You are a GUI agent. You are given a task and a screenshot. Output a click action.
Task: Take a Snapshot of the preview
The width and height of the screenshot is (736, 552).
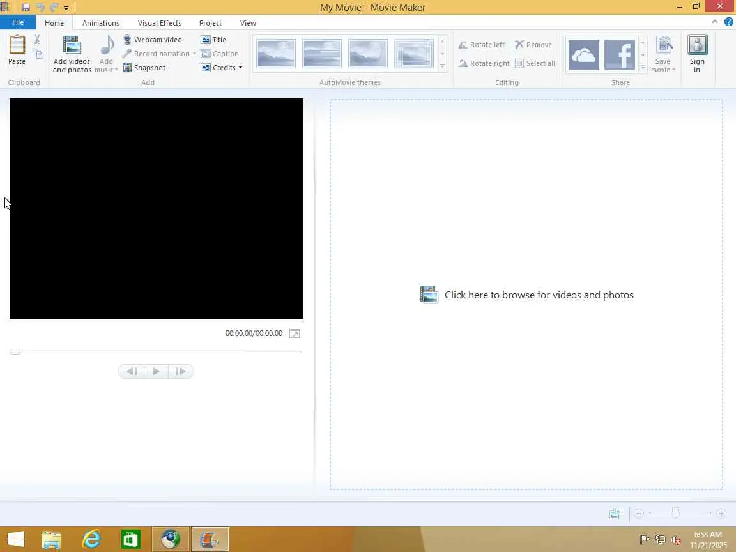(x=144, y=68)
